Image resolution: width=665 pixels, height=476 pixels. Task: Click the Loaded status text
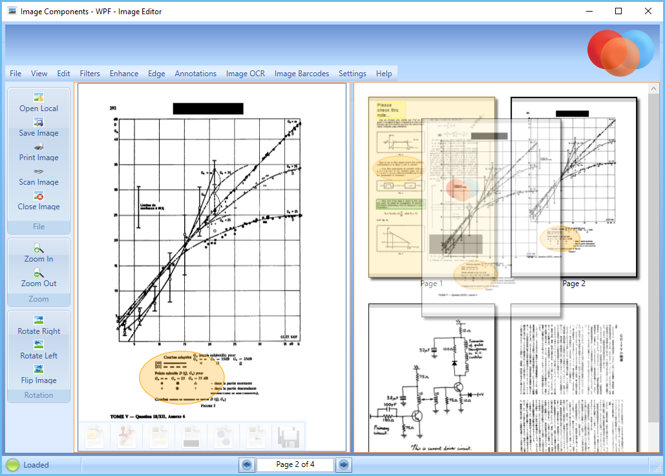pos(36,465)
